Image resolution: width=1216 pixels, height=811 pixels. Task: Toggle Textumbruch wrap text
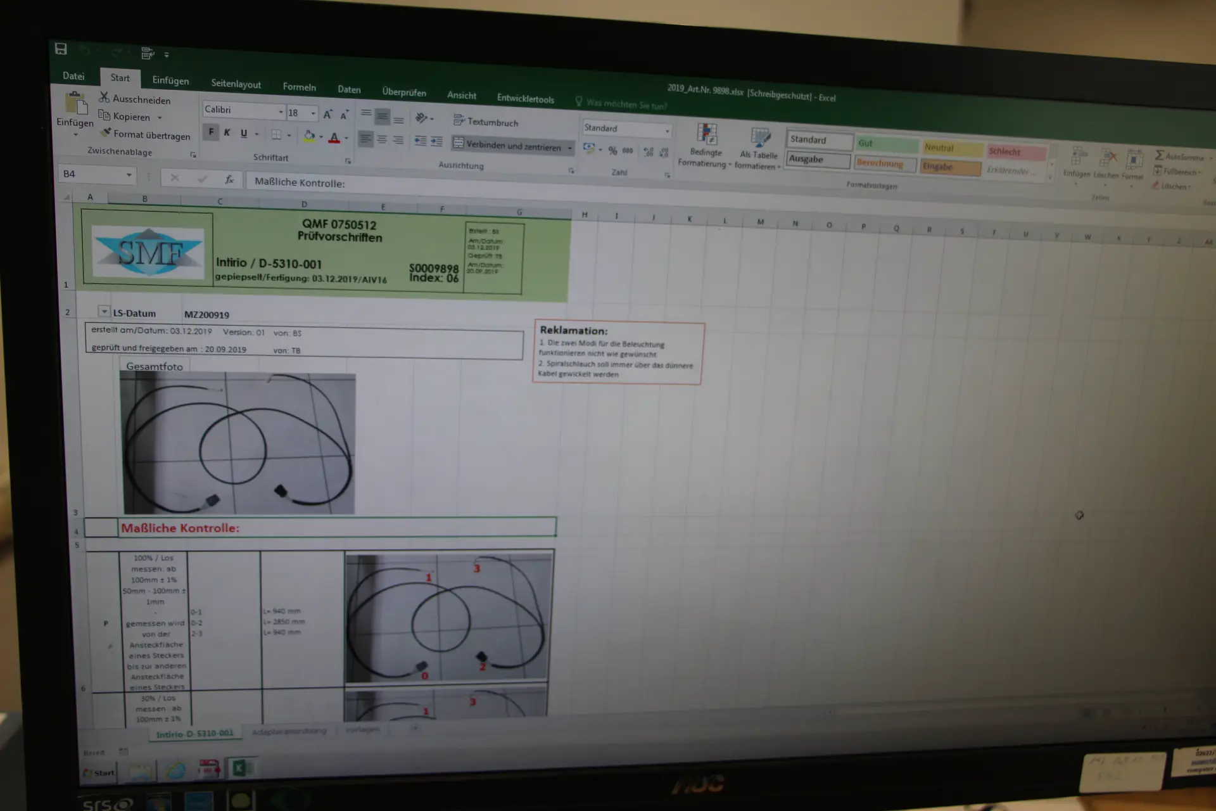pyautogui.click(x=486, y=121)
